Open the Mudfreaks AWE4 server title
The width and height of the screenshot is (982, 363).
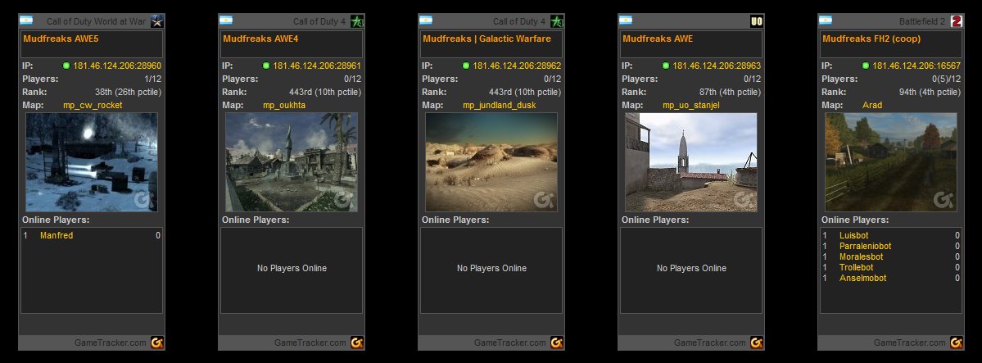(260, 39)
